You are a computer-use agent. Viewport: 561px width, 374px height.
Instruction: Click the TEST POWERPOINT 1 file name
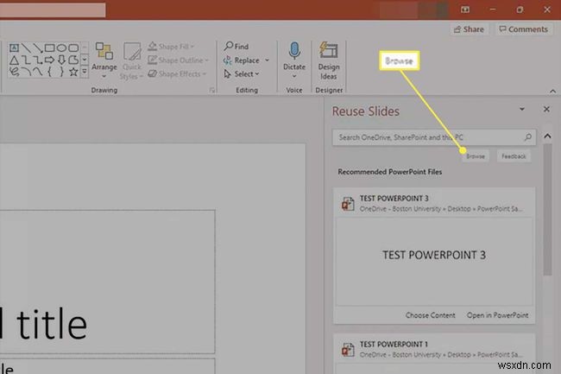[394, 345]
